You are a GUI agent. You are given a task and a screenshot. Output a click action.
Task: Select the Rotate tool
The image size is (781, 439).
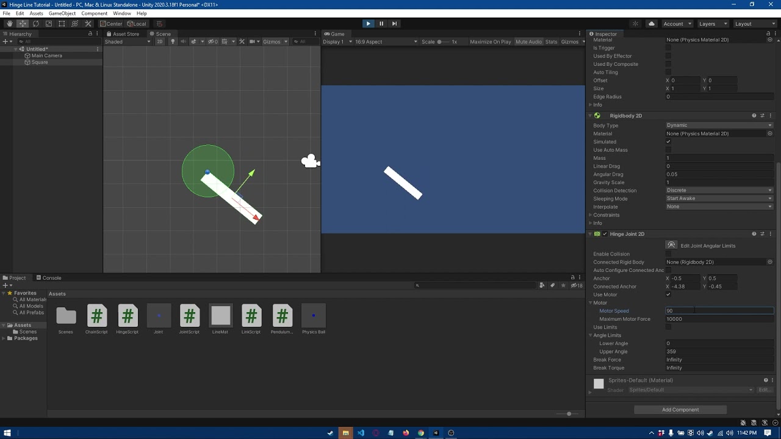[x=35, y=24]
